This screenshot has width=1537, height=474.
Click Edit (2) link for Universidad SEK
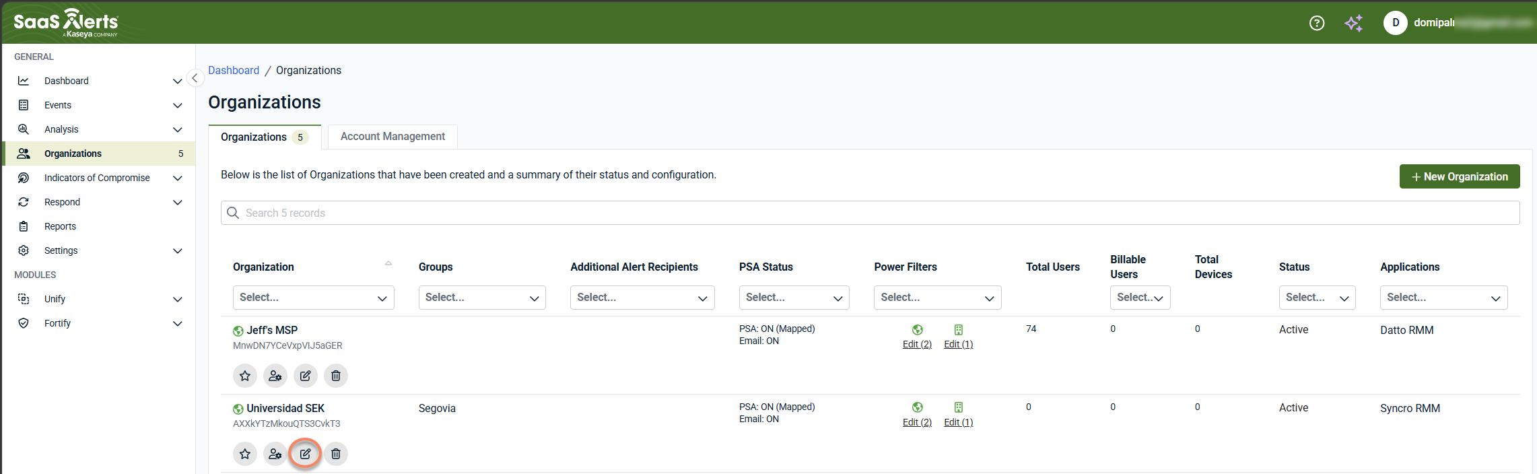pos(917,422)
